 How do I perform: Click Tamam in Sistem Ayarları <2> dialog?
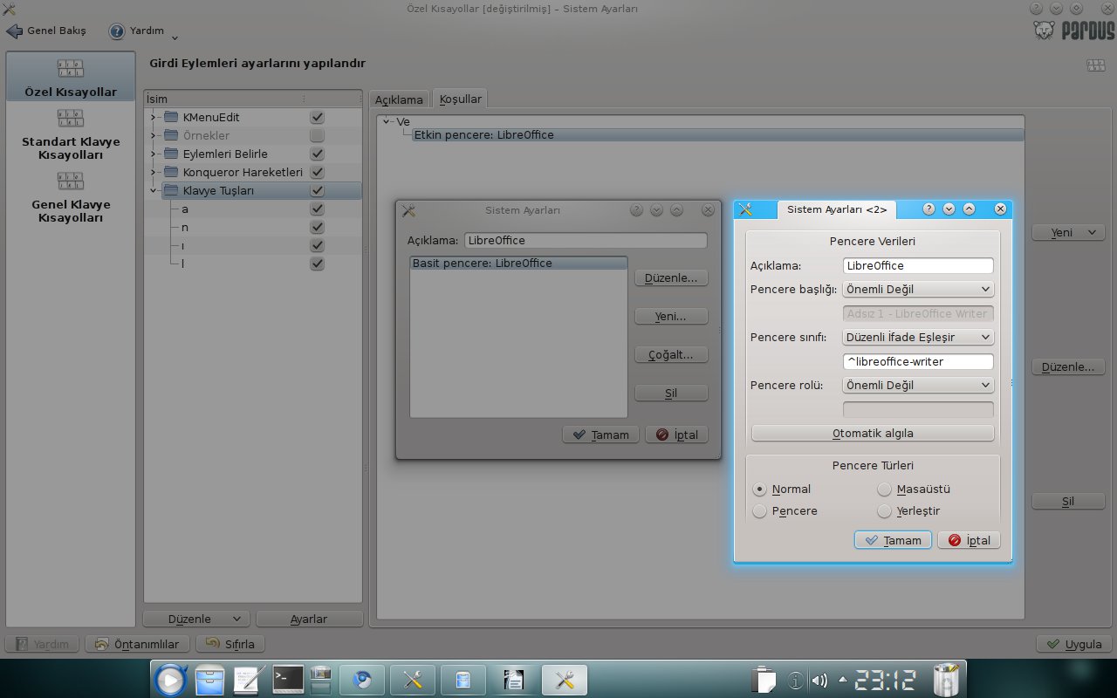pyautogui.click(x=893, y=540)
